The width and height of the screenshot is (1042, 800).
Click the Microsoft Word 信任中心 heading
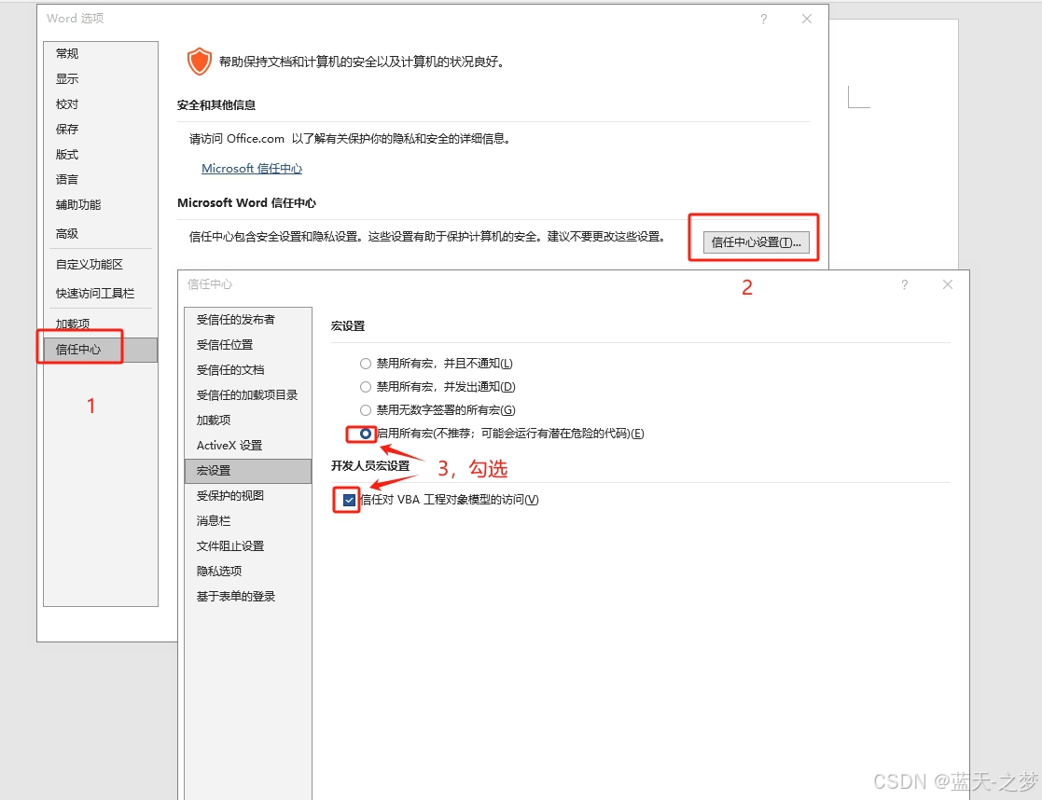point(246,203)
